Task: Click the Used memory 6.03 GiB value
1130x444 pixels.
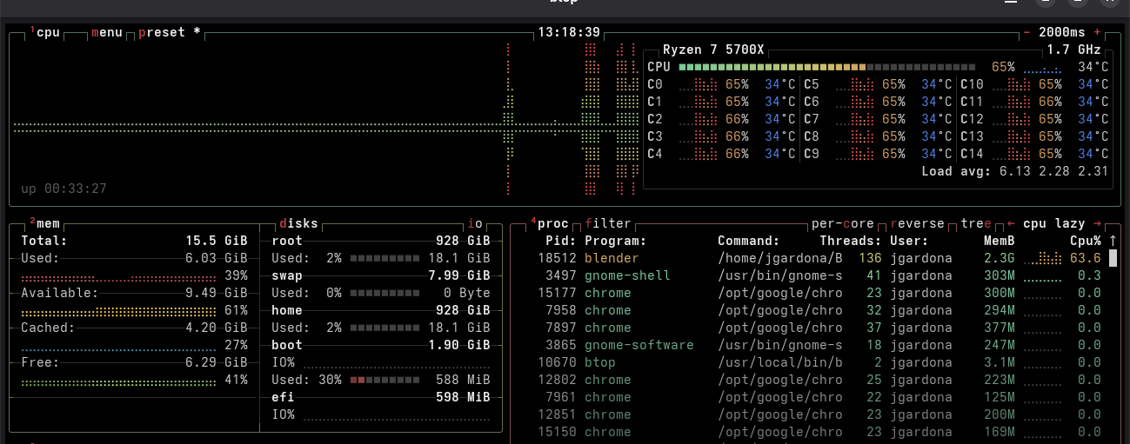Action: coord(216,258)
